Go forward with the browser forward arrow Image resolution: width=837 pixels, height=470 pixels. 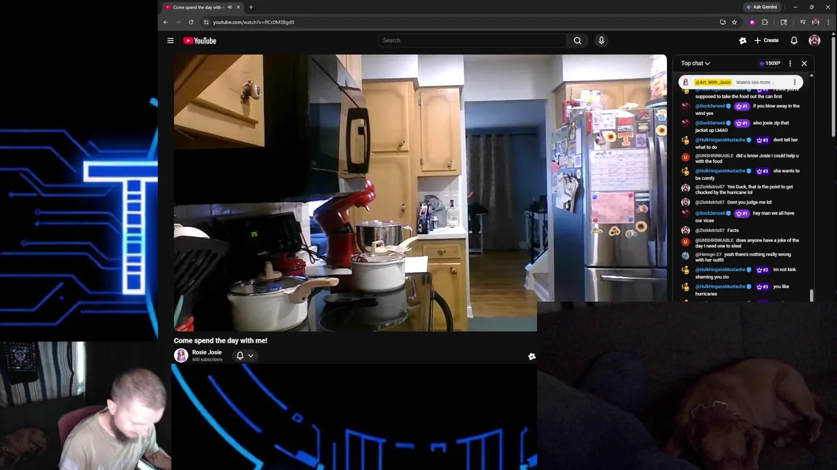(x=178, y=22)
